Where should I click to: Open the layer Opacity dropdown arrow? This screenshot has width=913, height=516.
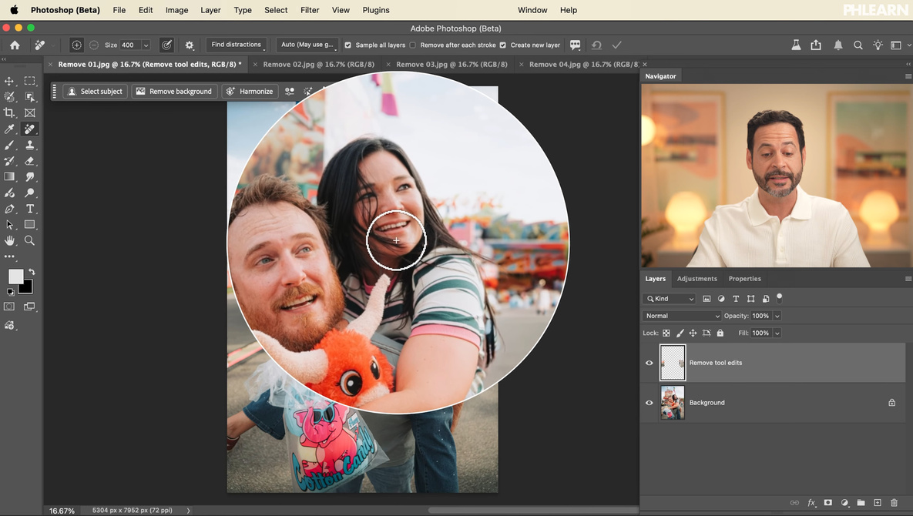(x=777, y=316)
